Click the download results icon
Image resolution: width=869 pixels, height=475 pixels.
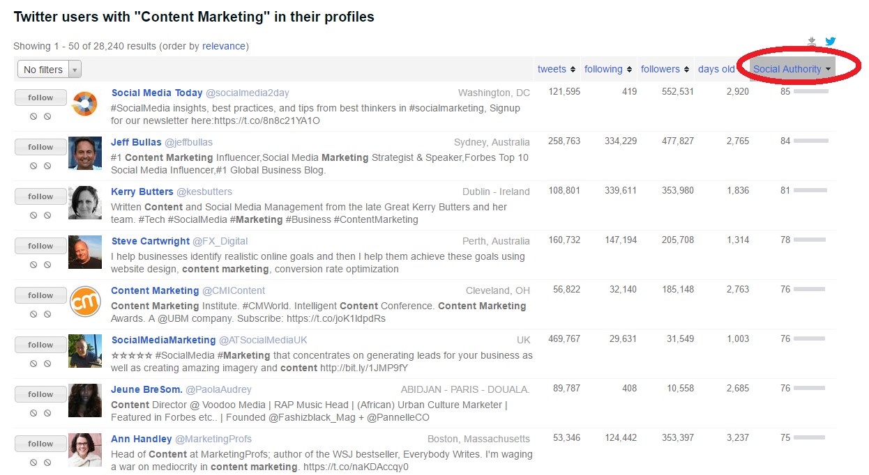(812, 42)
